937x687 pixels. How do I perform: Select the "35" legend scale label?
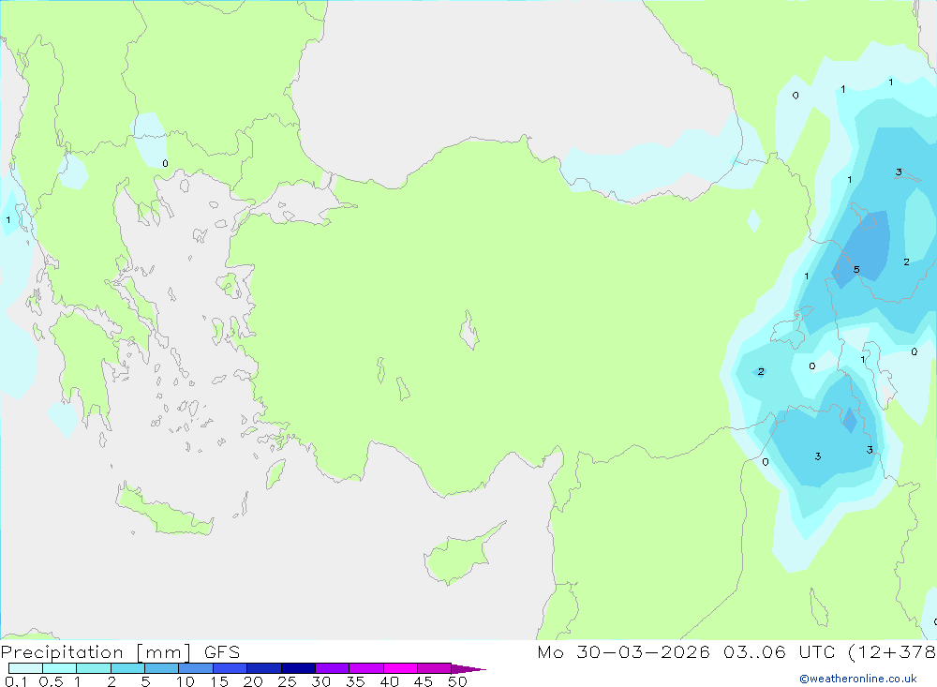pyautogui.click(x=355, y=681)
